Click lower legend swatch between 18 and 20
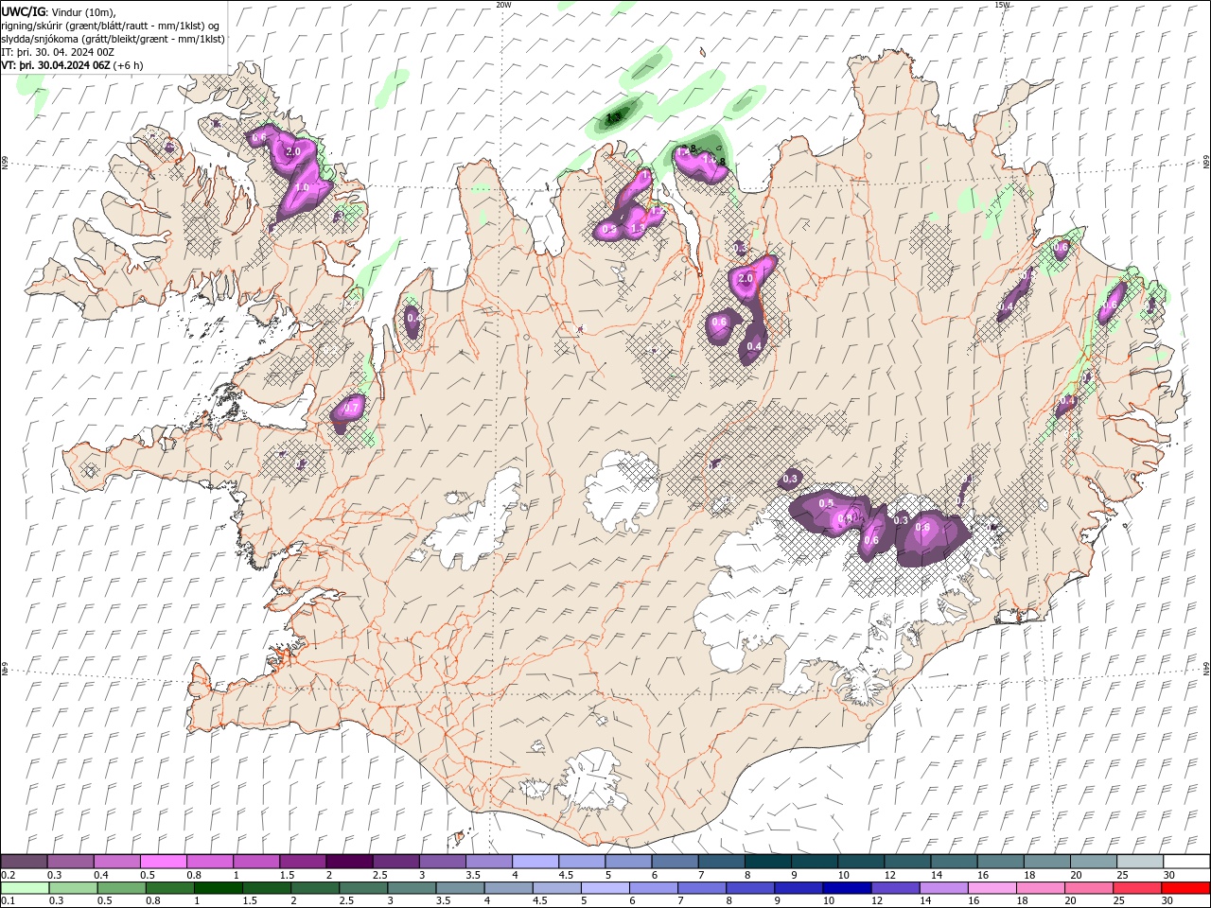 (1041, 888)
